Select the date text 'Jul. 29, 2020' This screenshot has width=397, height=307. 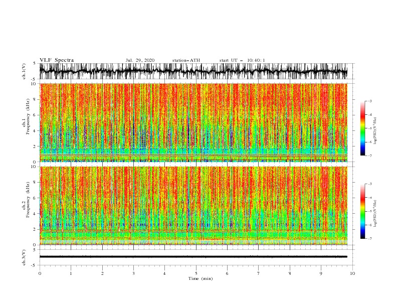(x=140, y=60)
